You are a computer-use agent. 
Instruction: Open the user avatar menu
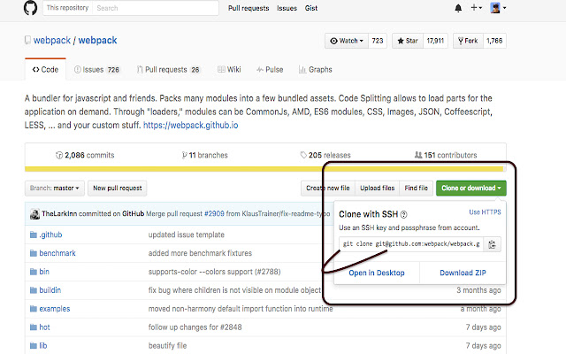498,8
